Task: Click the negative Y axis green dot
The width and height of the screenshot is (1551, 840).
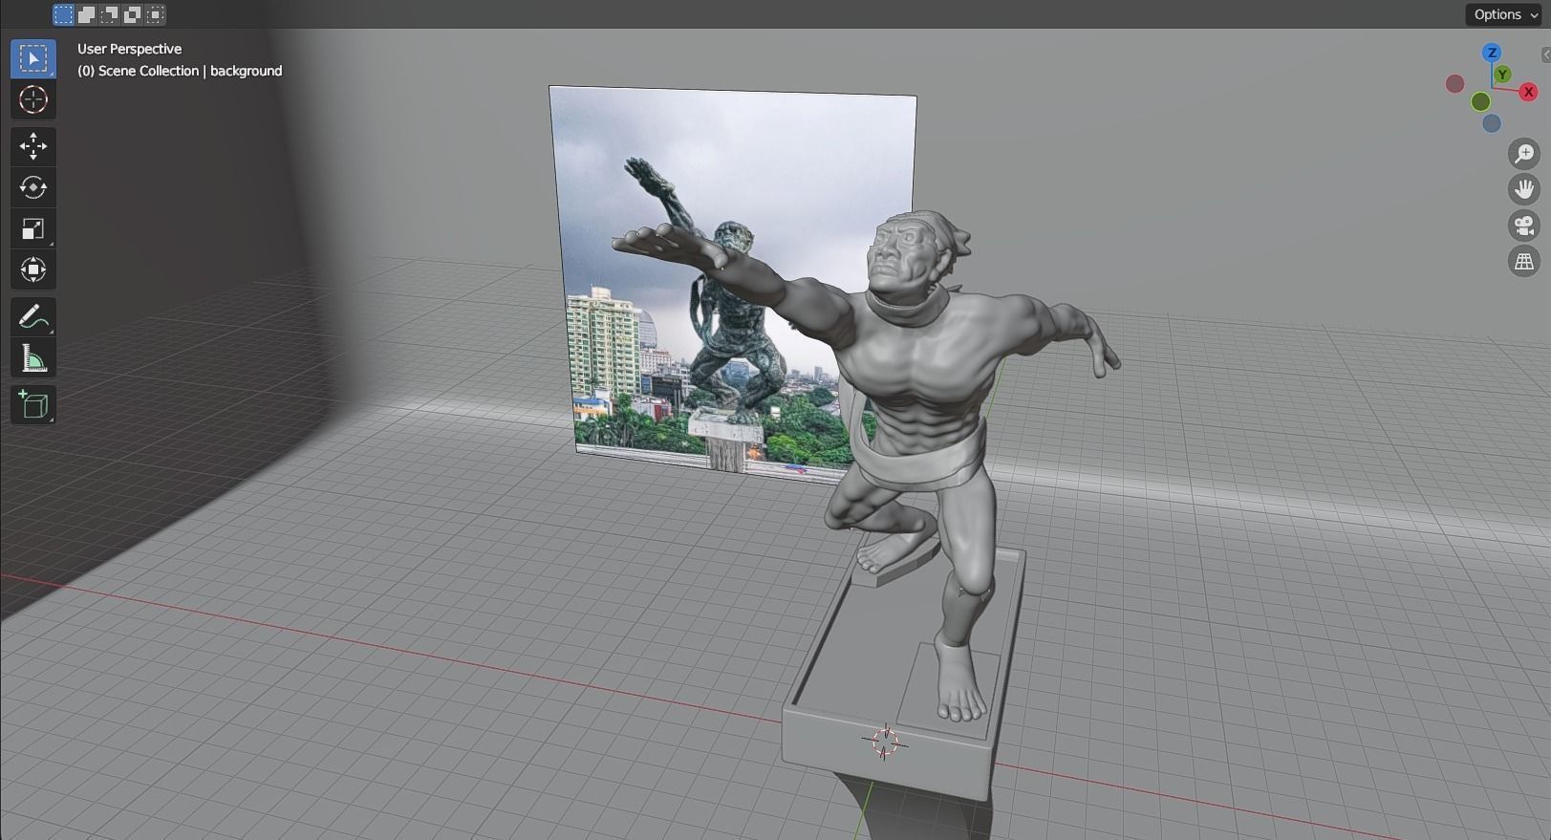Action: [1480, 101]
